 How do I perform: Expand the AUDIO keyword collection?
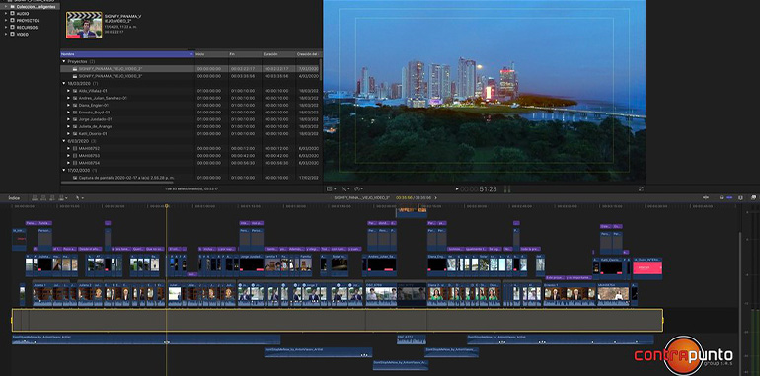tap(6, 14)
